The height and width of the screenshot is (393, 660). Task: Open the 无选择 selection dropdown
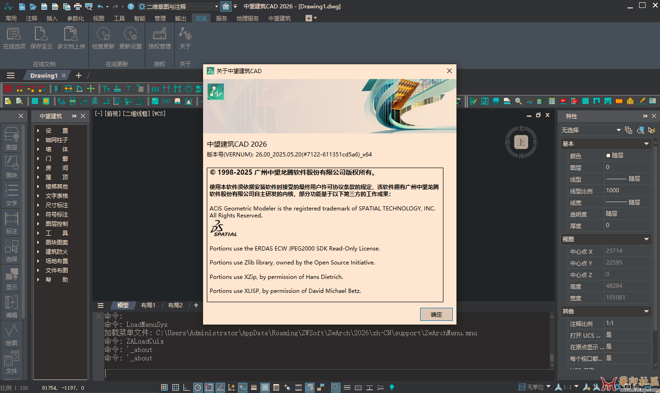coord(592,130)
